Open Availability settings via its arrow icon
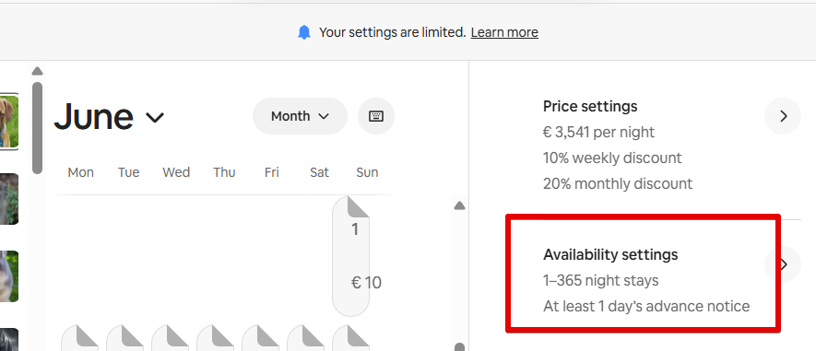Viewport: 816px width, 351px height. click(783, 264)
